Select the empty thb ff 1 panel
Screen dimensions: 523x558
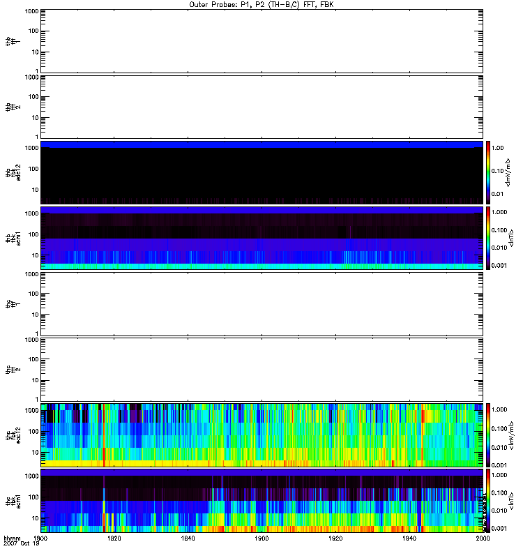tap(261, 40)
